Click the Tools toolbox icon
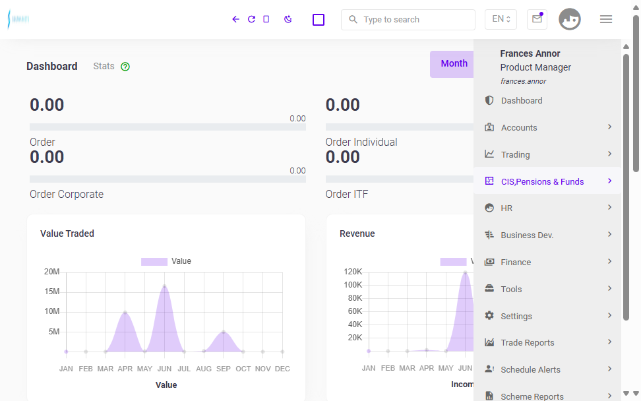Screen dimensions: 641x401 point(489,288)
